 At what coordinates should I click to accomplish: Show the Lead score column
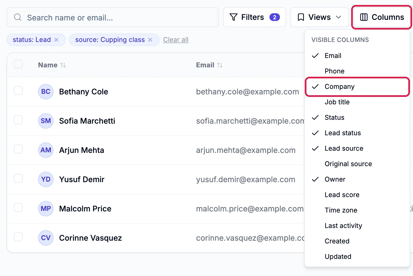[357, 195]
